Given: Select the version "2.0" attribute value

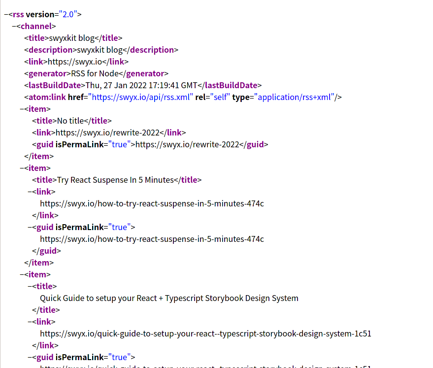Looking at the screenshot, I should click(x=67, y=14).
